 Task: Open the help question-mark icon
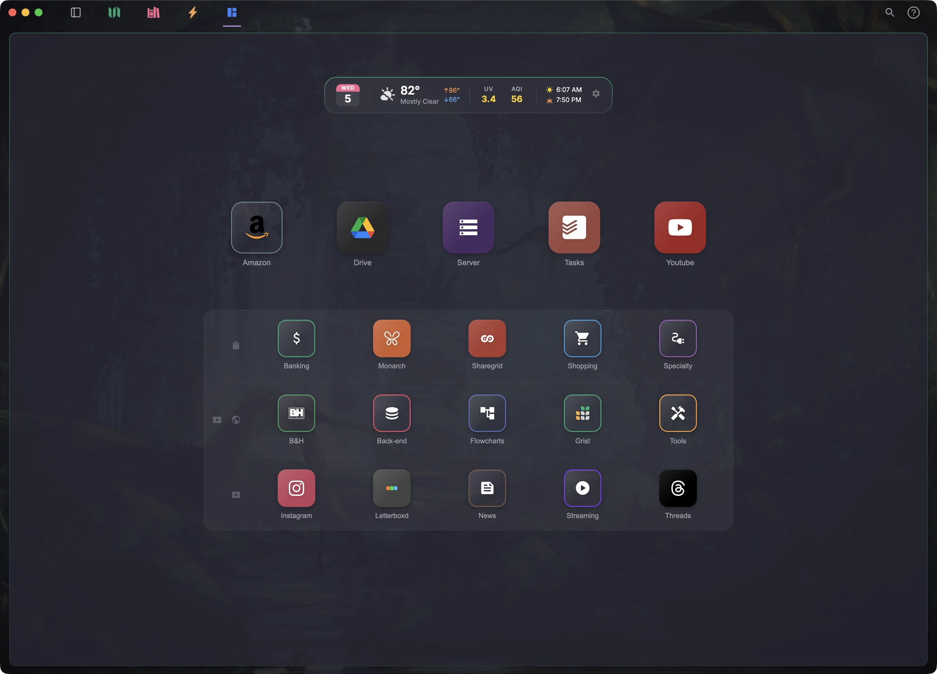914,12
